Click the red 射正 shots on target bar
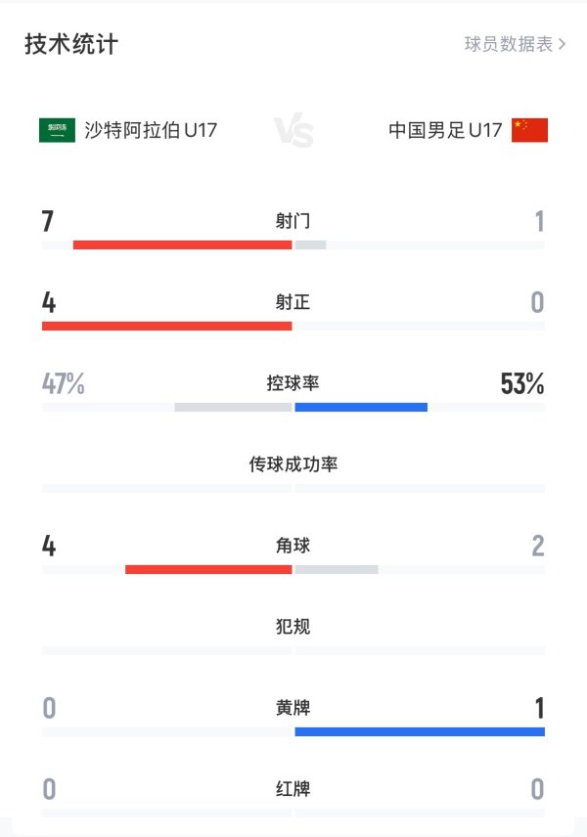The width and height of the screenshot is (587, 837). [166, 326]
